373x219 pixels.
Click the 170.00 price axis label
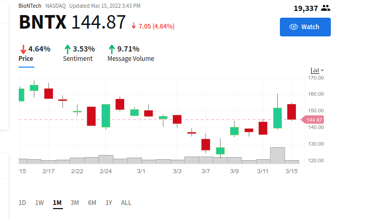point(316,78)
